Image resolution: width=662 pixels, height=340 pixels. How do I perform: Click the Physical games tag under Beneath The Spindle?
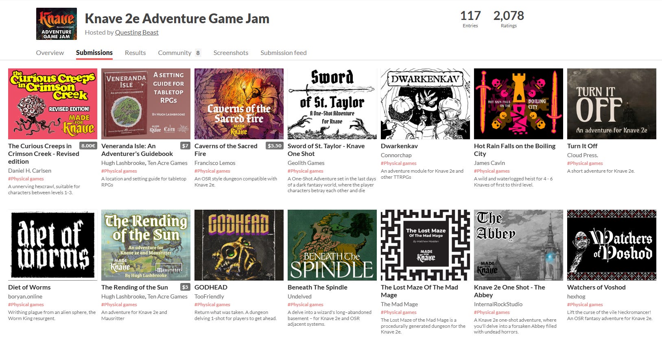click(x=306, y=305)
